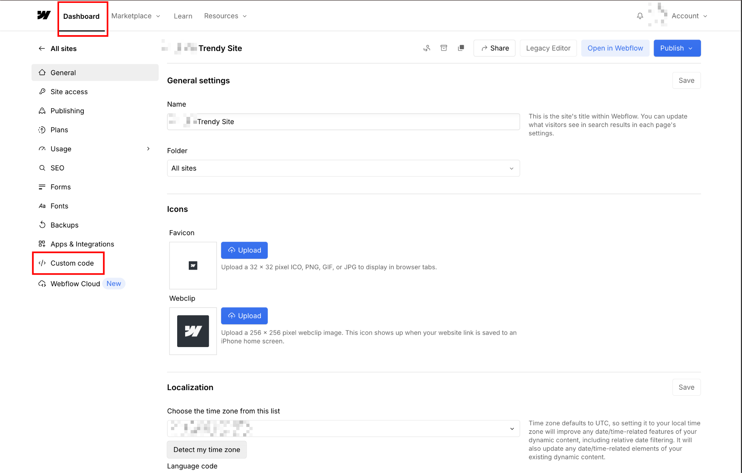Click the archive site icon

[x=443, y=48]
